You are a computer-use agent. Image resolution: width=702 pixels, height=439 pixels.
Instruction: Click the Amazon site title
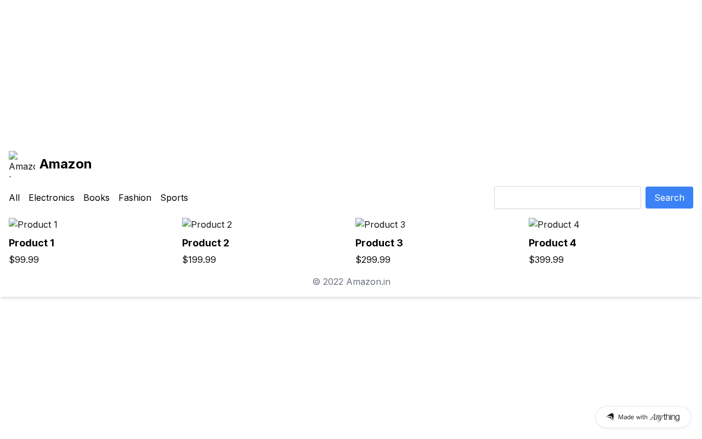click(65, 164)
